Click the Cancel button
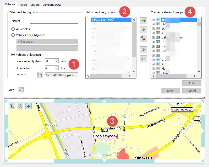The width and height of the screenshot is (209, 167). (x=192, y=91)
